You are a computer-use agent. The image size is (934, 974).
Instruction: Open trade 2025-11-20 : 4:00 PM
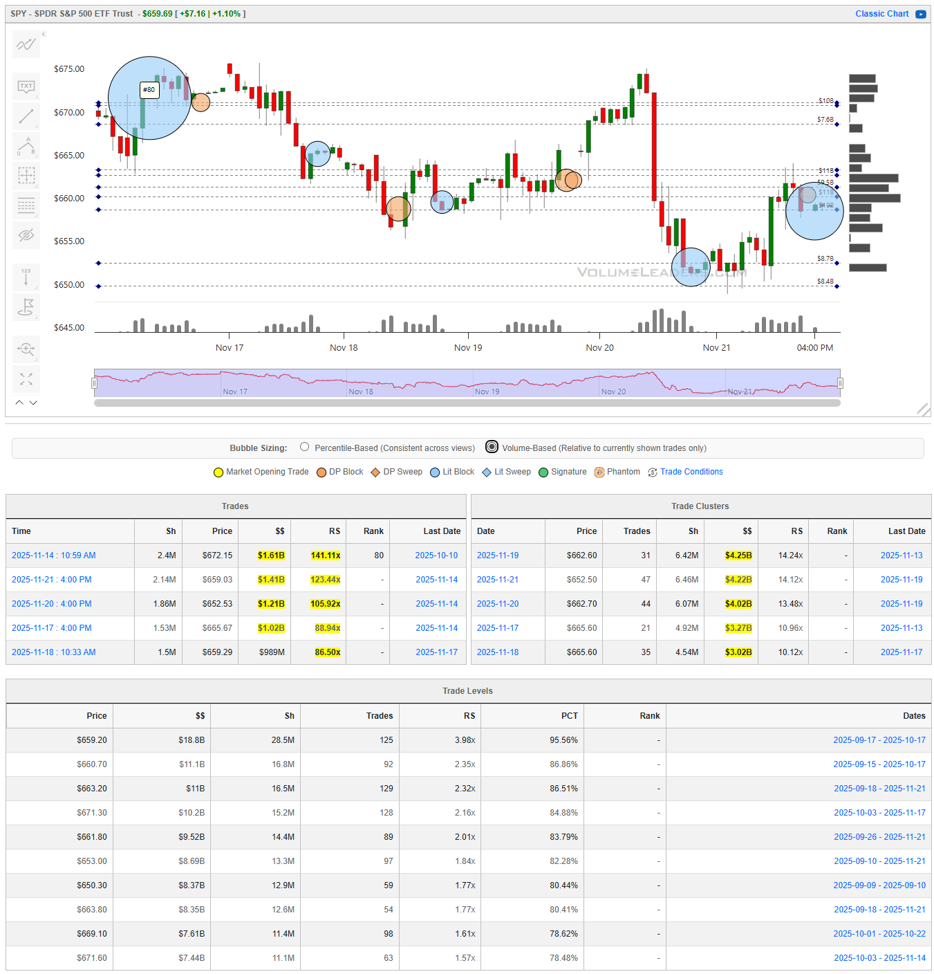pyautogui.click(x=52, y=604)
